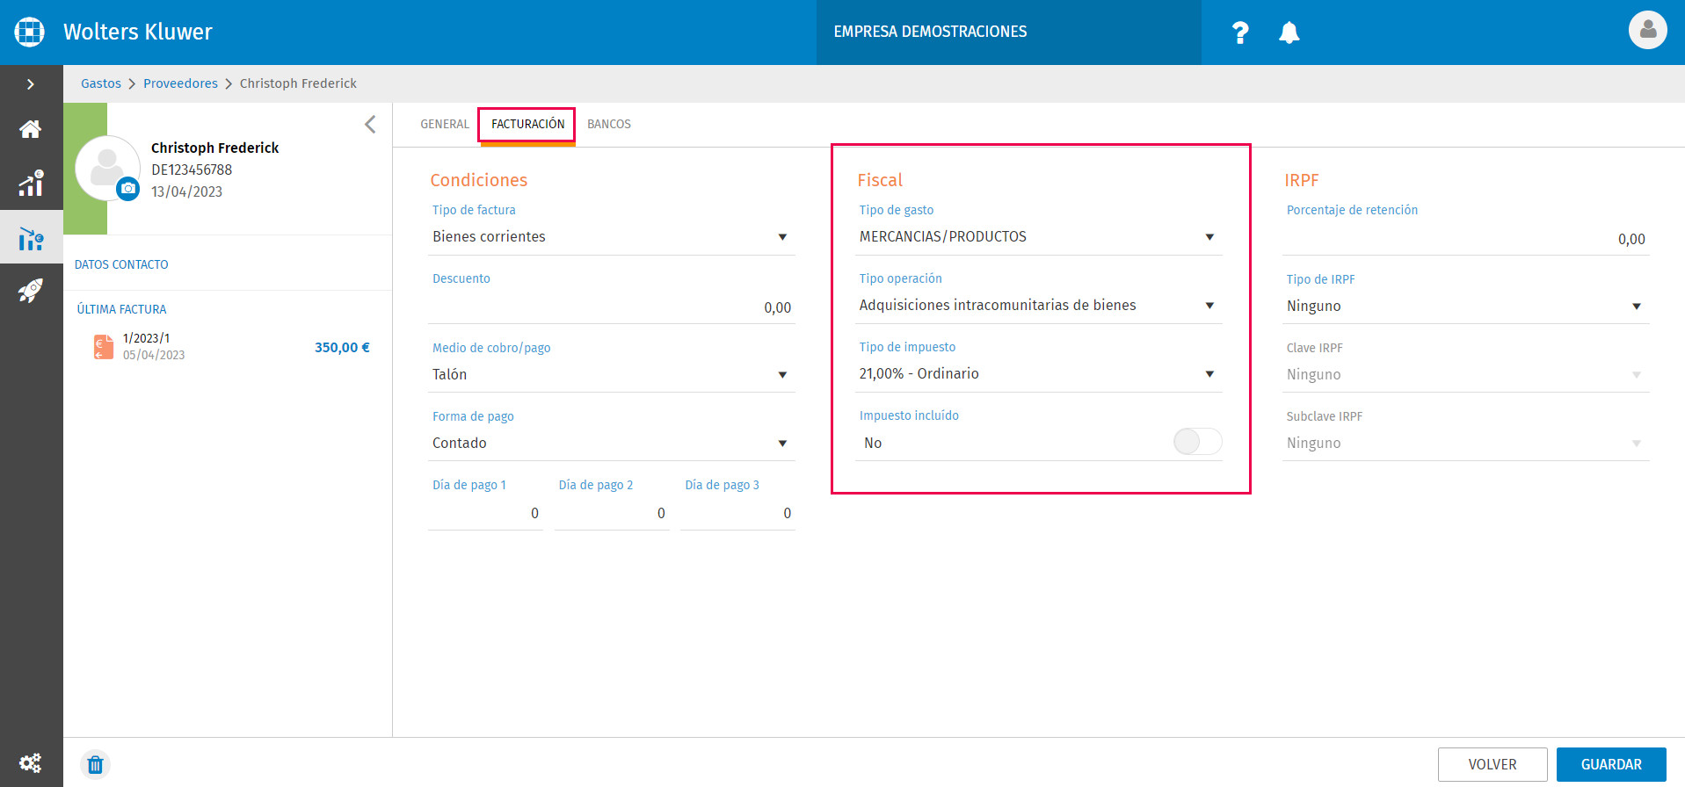This screenshot has width=1685, height=787.
Task: Open the notifications bell
Action: pos(1289,32)
